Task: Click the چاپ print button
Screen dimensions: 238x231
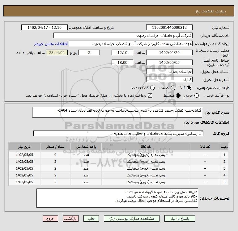Action: (91, 219)
